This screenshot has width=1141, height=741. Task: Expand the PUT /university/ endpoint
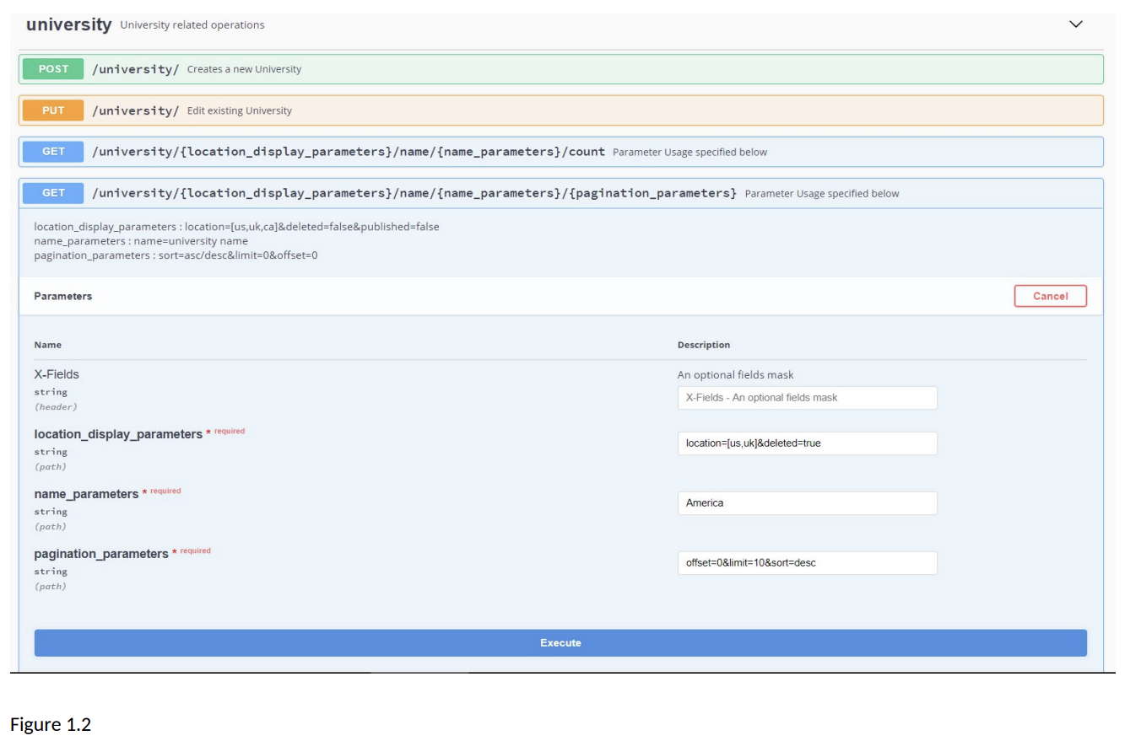(560, 110)
